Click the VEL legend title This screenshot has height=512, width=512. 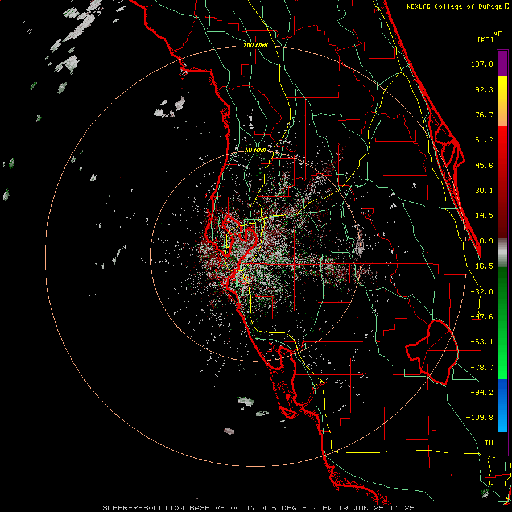tap(499, 34)
